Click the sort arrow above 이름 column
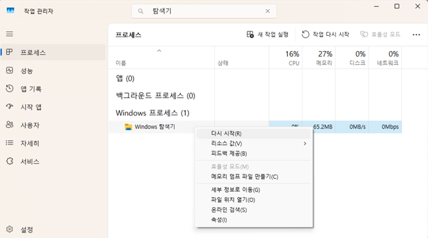 (159, 51)
